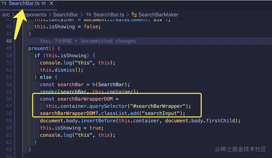Viewport: 272px width, 158px height.
Task: Open the src breadcrumb segment
Action: (6, 15)
